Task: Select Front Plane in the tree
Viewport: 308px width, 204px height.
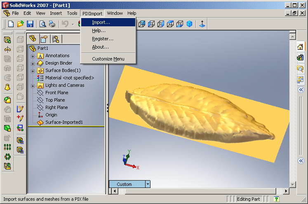Action: point(57,93)
